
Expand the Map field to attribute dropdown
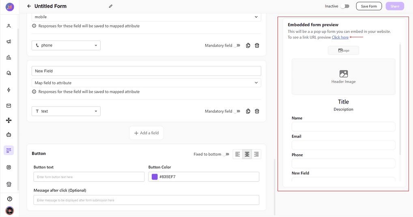click(x=146, y=83)
